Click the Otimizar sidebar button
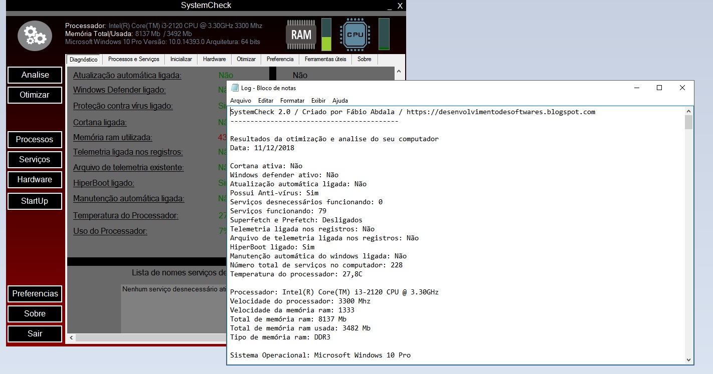This screenshot has width=713, height=374. pyautogui.click(x=35, y=95)
